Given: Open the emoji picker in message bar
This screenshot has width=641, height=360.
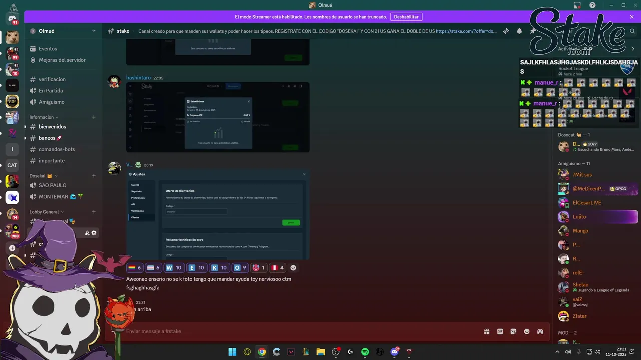Looking at the screenshot, I should (x=527, y=331).
